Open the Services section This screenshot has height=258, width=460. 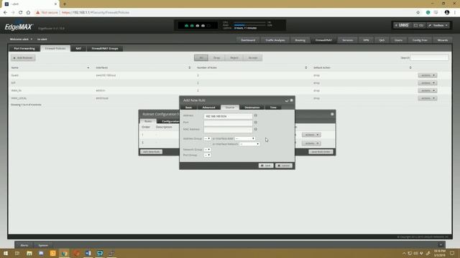tap(348, 40)
